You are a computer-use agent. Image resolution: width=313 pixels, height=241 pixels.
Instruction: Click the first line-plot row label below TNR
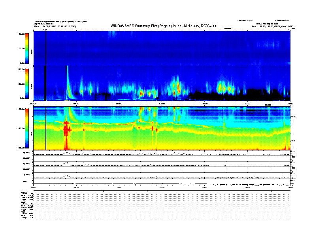coord(26,153)
